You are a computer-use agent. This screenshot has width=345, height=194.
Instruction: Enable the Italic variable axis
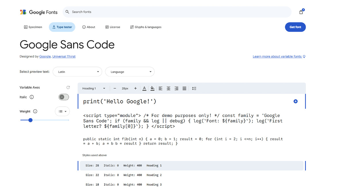[64, 97]
